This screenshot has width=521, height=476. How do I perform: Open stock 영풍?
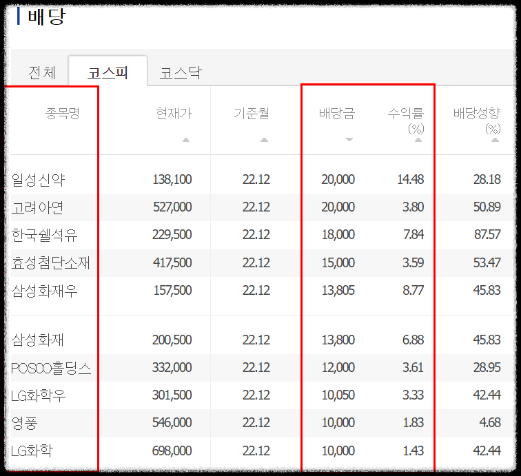[x=24, y=423]
